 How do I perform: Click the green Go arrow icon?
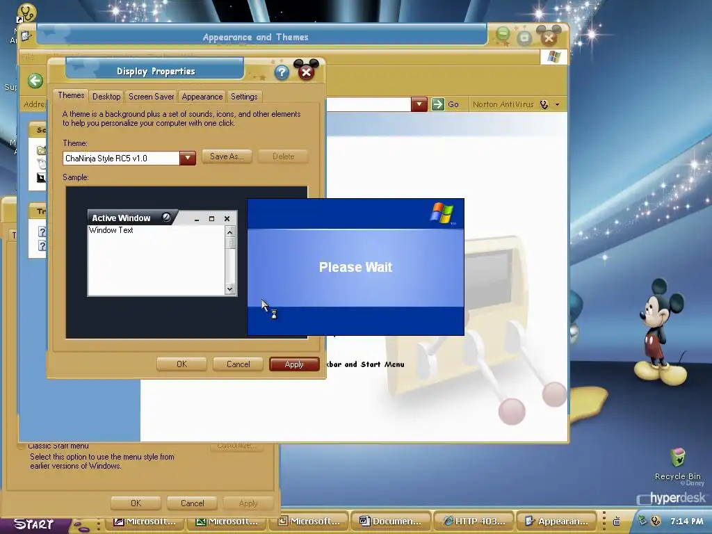click(x=438, y=104)
